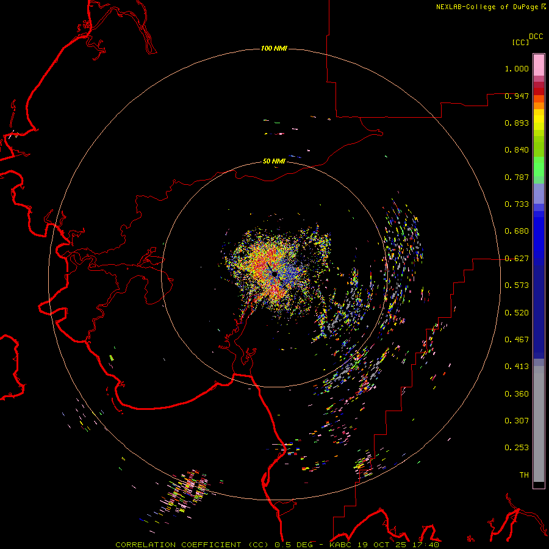Click the 0.360 scale value
This screenshot has height=549, width=549.
[517, 394]
